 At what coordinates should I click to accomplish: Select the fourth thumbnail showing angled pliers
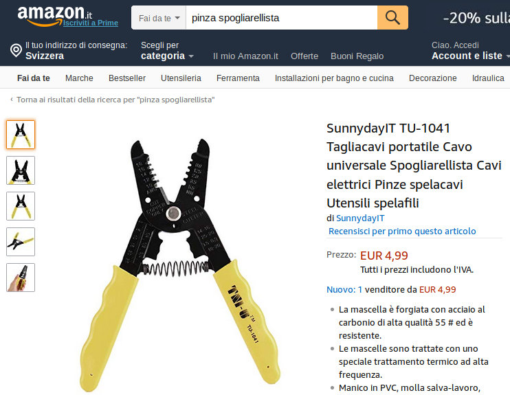(21, 242)
